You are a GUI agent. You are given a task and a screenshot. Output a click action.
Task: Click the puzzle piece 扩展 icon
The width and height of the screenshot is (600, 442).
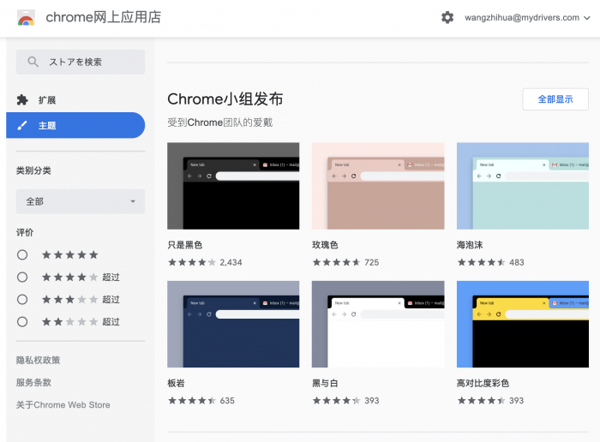(23, 100)
